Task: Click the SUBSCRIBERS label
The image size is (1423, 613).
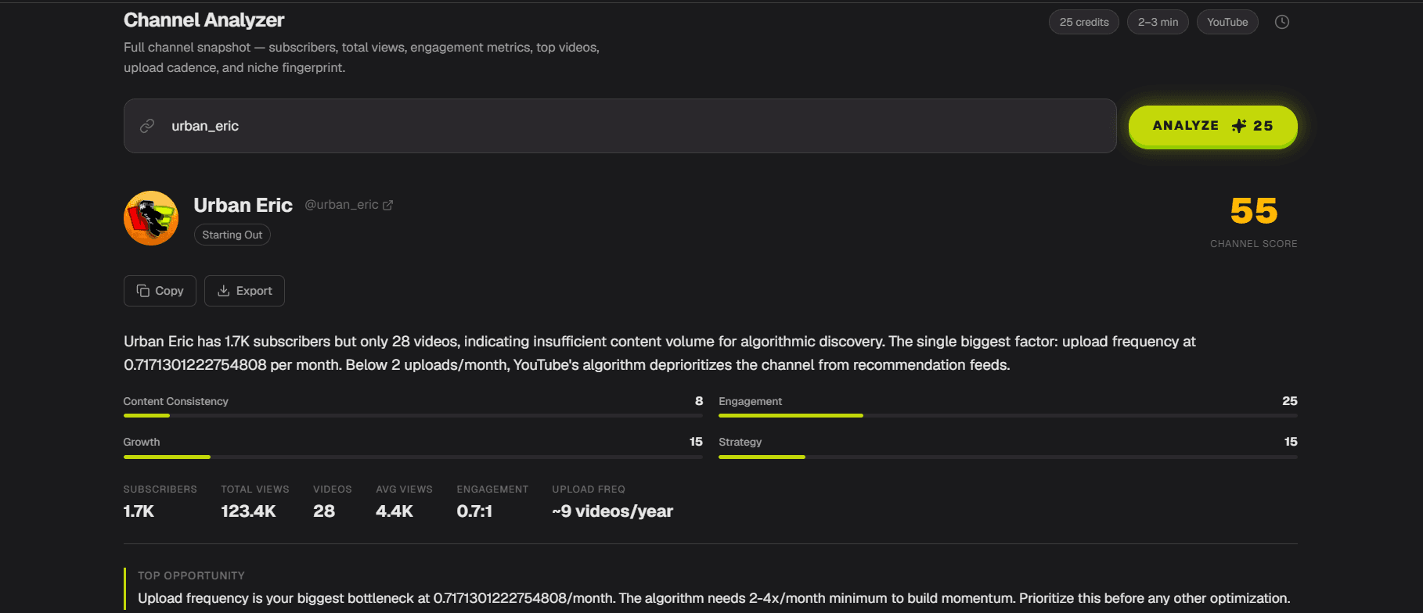Action: coord(160,489)
